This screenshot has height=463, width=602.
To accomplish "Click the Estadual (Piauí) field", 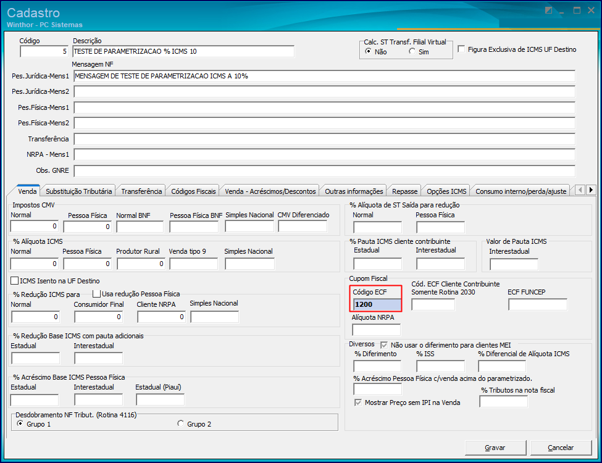I will [x=160, y=399].
